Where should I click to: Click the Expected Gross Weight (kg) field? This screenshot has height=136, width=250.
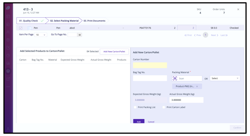[150, 100]
